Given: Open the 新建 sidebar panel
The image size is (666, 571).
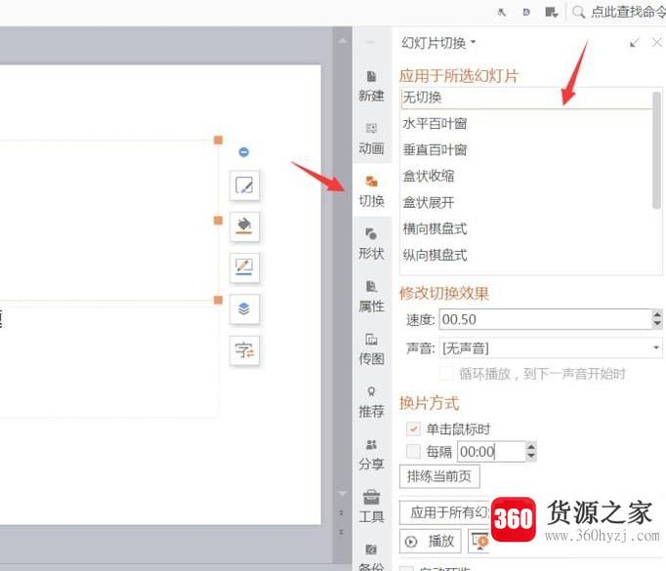Looking at the screenshot, I should (x=371, y=86).
